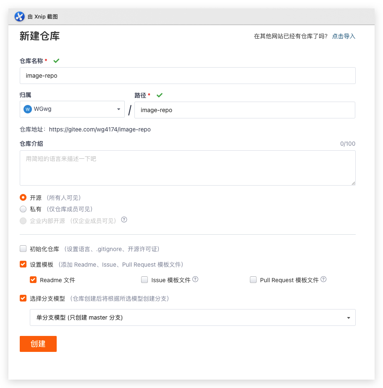
Task: Uncheck the Readme 文件 checkbox
Action: pyautogui.click(x=33, y=280)
